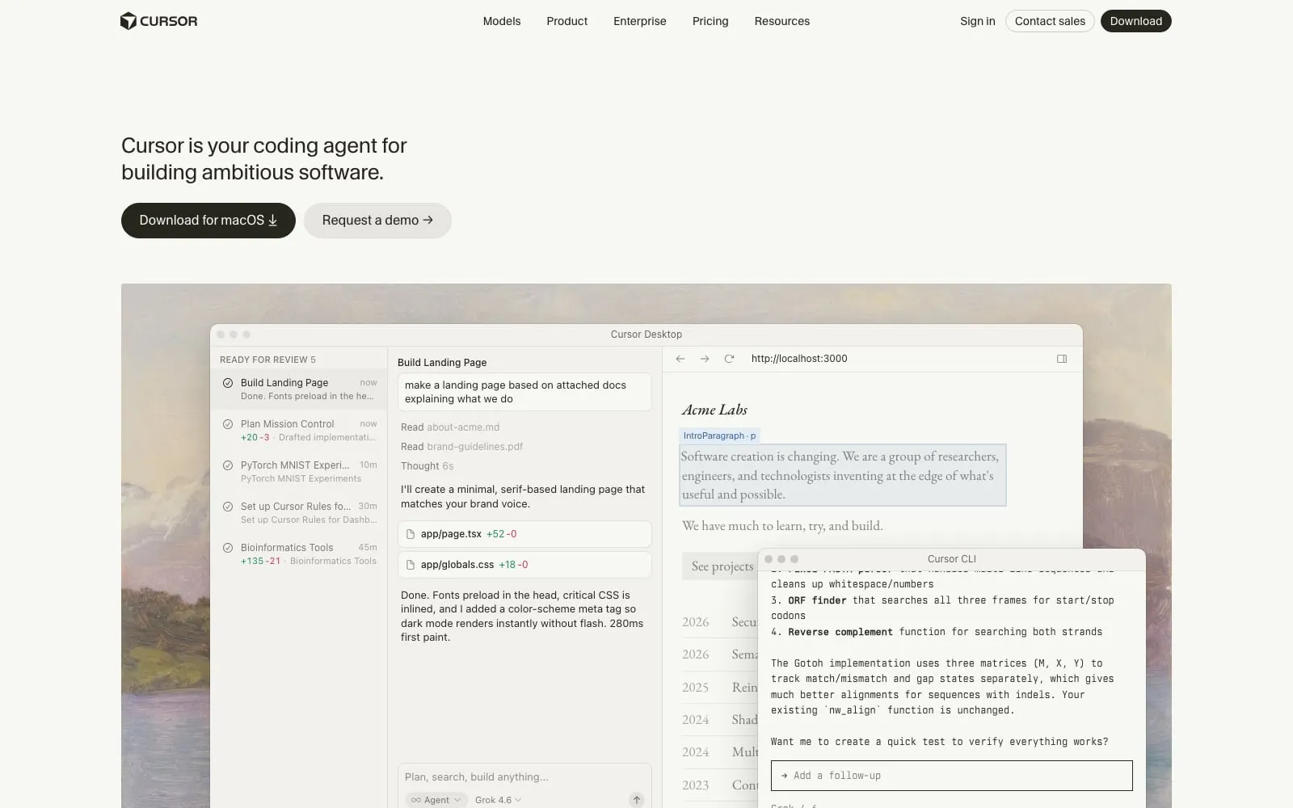Click Download for macOS button
The image size is (1293, 808).
click(208, 221)
